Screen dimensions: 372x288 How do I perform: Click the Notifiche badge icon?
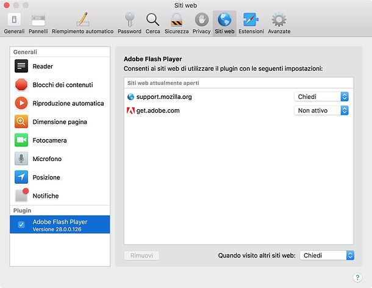tap(22, 195)
